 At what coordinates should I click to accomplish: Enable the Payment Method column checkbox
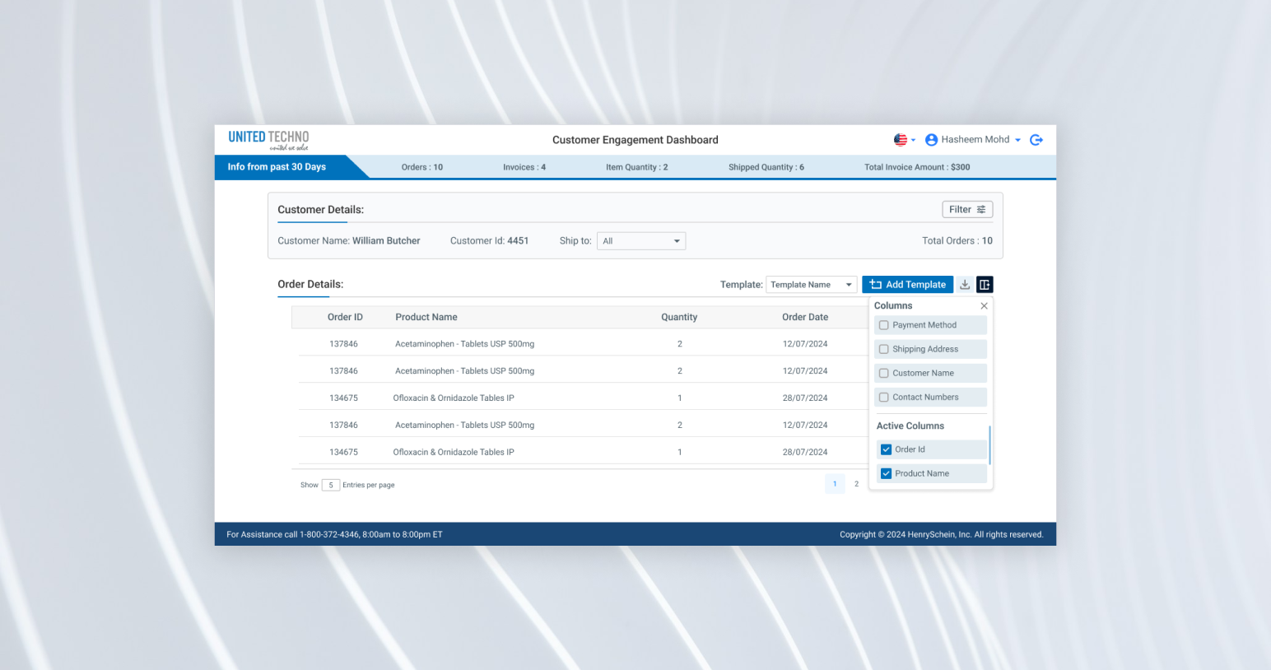tap(883, 324)
